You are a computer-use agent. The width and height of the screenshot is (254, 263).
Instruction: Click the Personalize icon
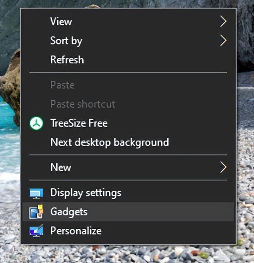click(36, 230)
